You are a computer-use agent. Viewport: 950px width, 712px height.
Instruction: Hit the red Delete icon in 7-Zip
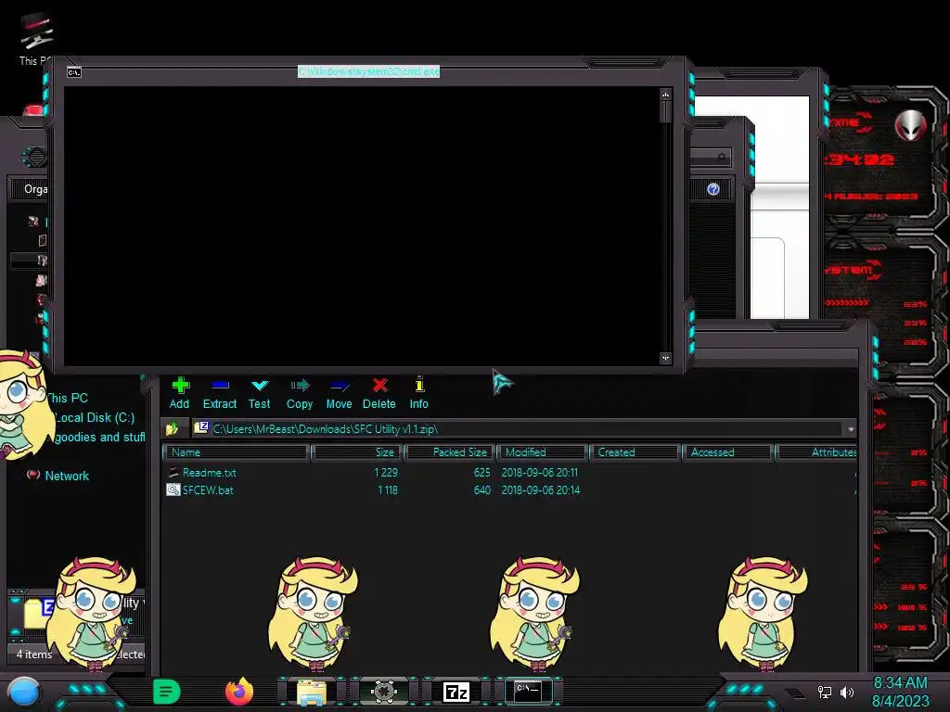(x=379, y=393)
